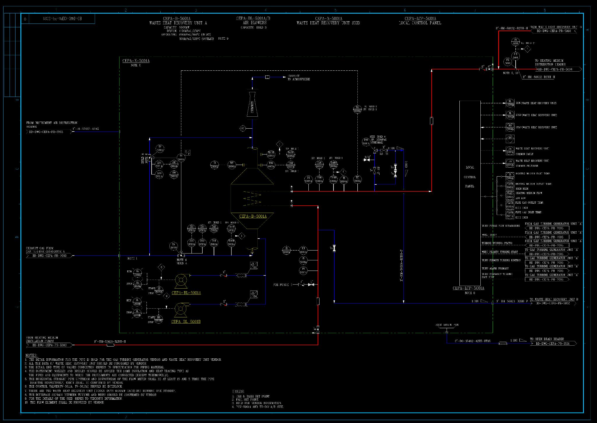Viewport: 597px width, 423px height.
Task: Click the SC instrument bubble below the chimney
Action: click(243, 128)
